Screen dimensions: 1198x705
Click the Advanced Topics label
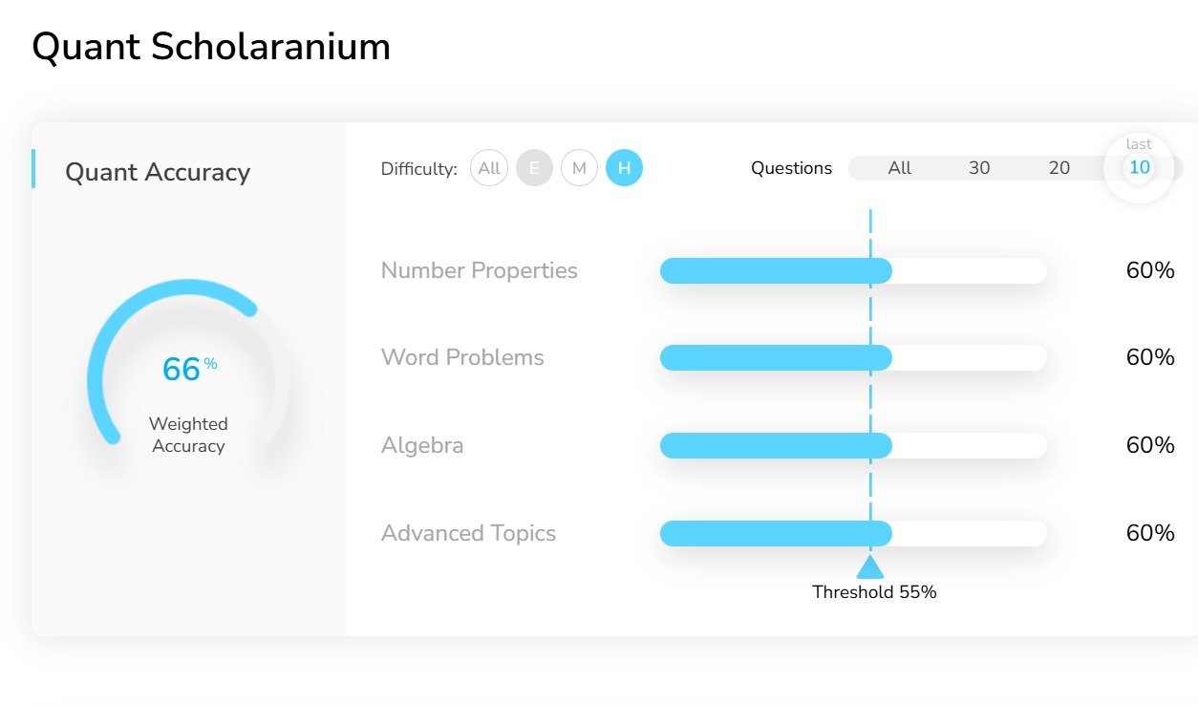[x=468, y=533]
